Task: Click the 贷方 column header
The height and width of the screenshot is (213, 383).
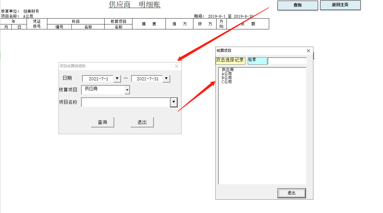Action: click(x=205, y=24)
